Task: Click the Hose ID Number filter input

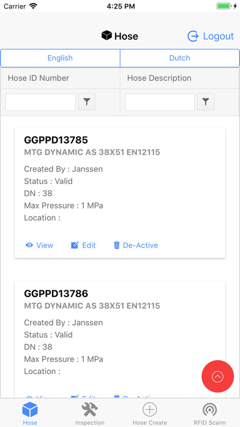Action: click(x=40, y=102)
